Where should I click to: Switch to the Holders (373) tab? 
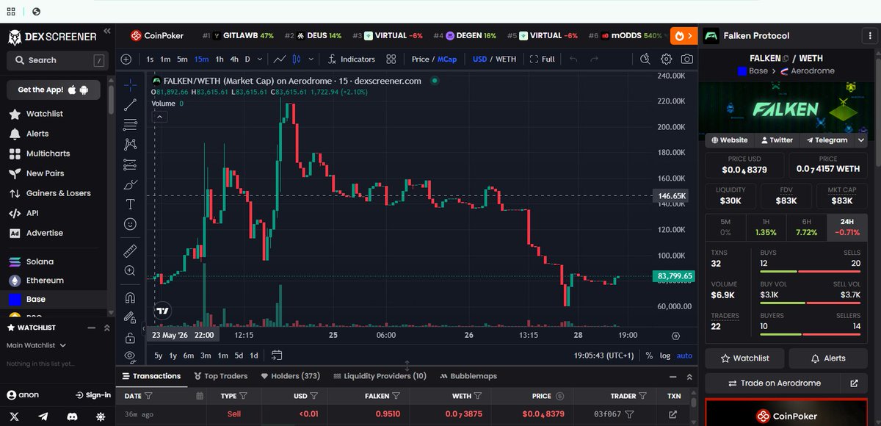(291, 376)
